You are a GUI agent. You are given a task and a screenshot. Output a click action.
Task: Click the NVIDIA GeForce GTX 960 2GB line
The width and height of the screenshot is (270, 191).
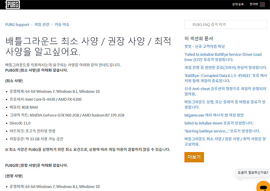[67, 115]
